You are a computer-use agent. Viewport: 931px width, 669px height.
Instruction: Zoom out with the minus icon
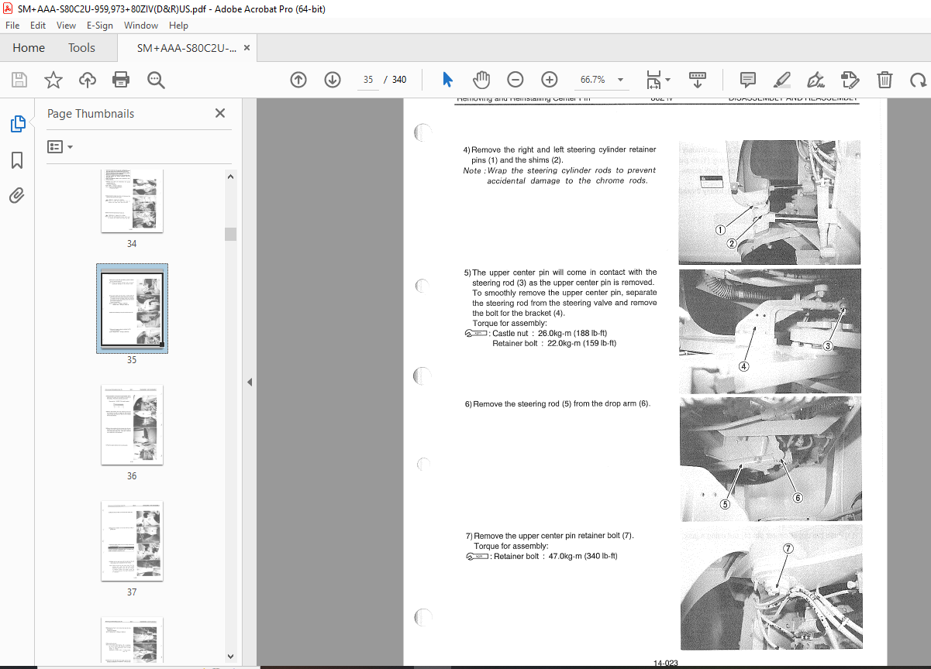[515, 80]
